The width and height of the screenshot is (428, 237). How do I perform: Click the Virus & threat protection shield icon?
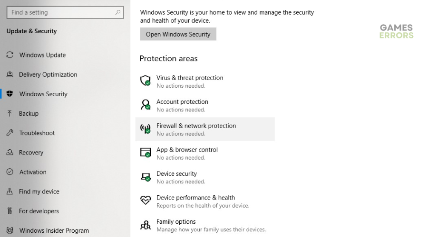(145, 81)
